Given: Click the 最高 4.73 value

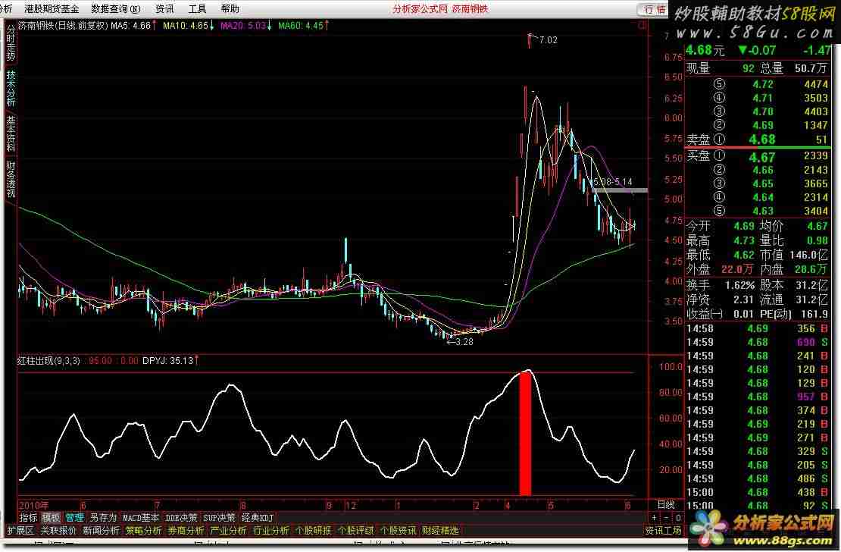Looking at the screenshot, I should coord(744,240).
